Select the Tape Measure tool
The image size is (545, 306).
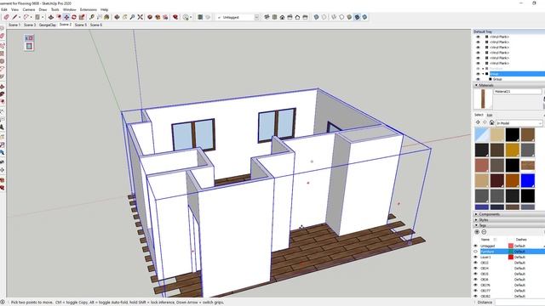click(92, 17)
